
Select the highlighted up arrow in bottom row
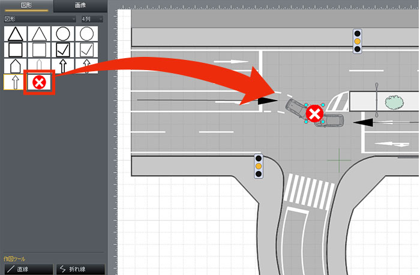(14, 82)
